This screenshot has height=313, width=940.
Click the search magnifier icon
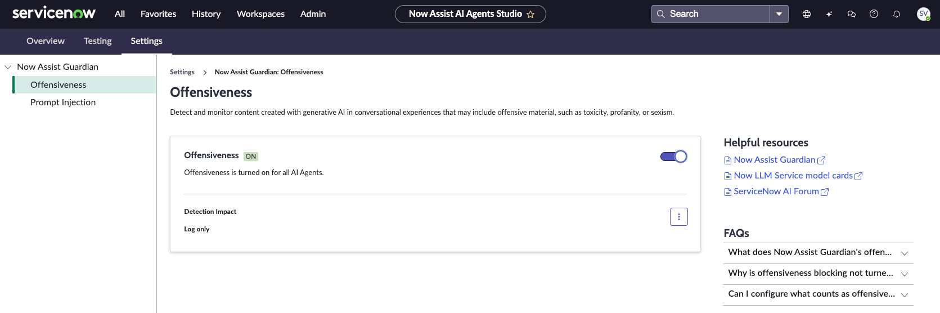click(661, 14)
